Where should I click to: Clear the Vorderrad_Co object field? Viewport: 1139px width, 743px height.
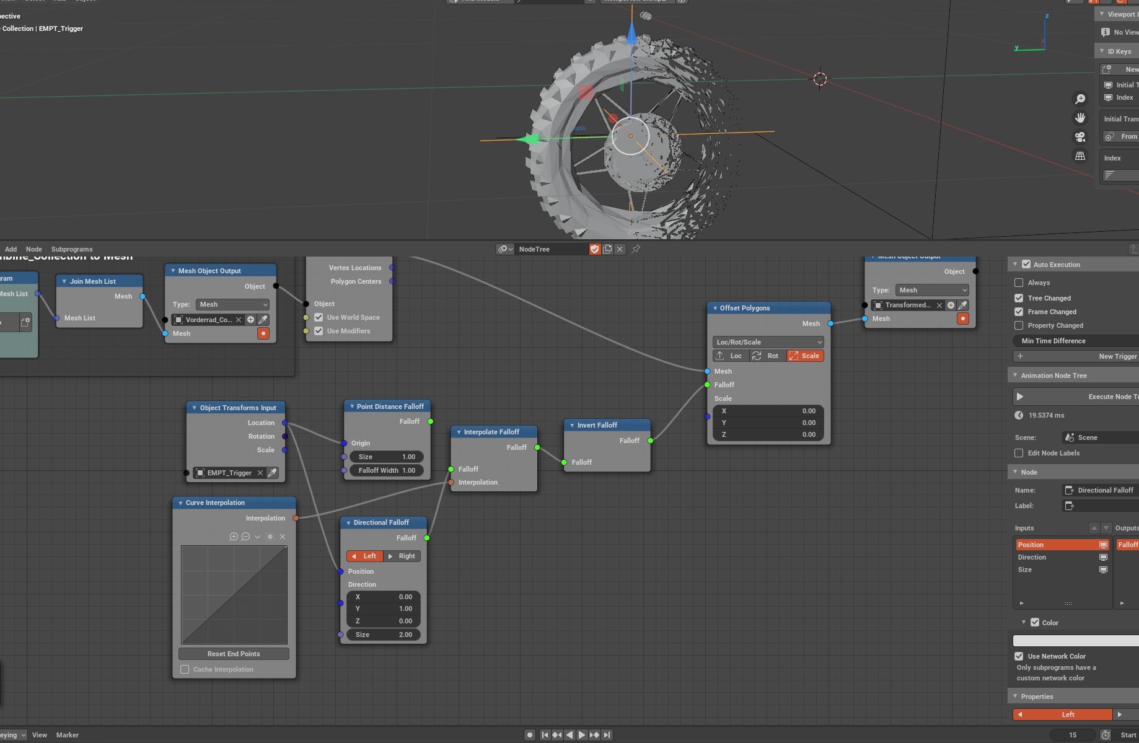tap(239, 320)
